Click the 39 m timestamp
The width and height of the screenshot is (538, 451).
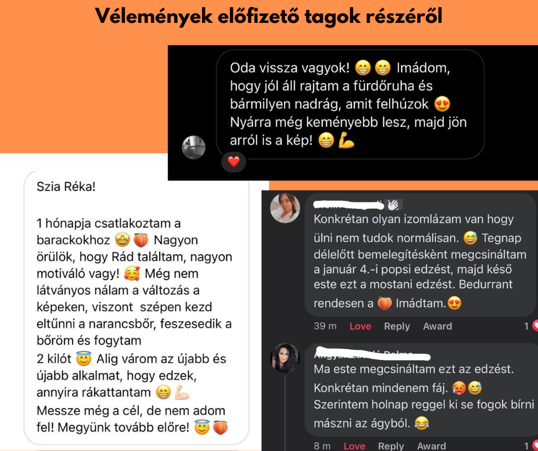click(x=325, y=326)
